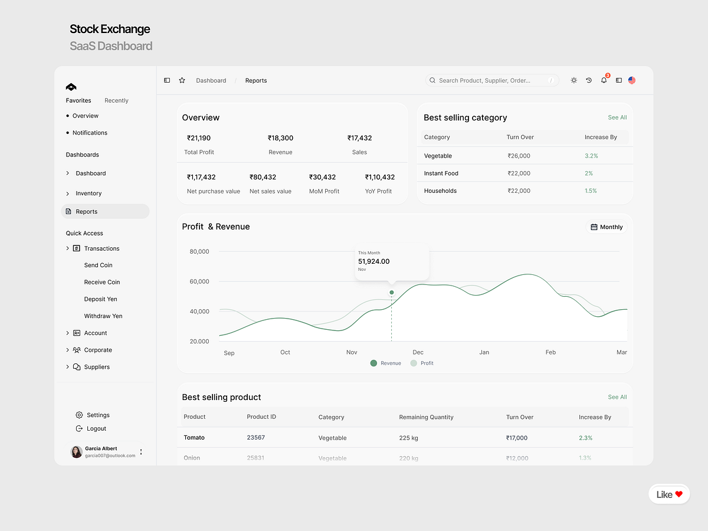This screenshot has height=531, width=708.
Task: Expand the Transactions section in the sidebar
Action: tap(67, 248)
